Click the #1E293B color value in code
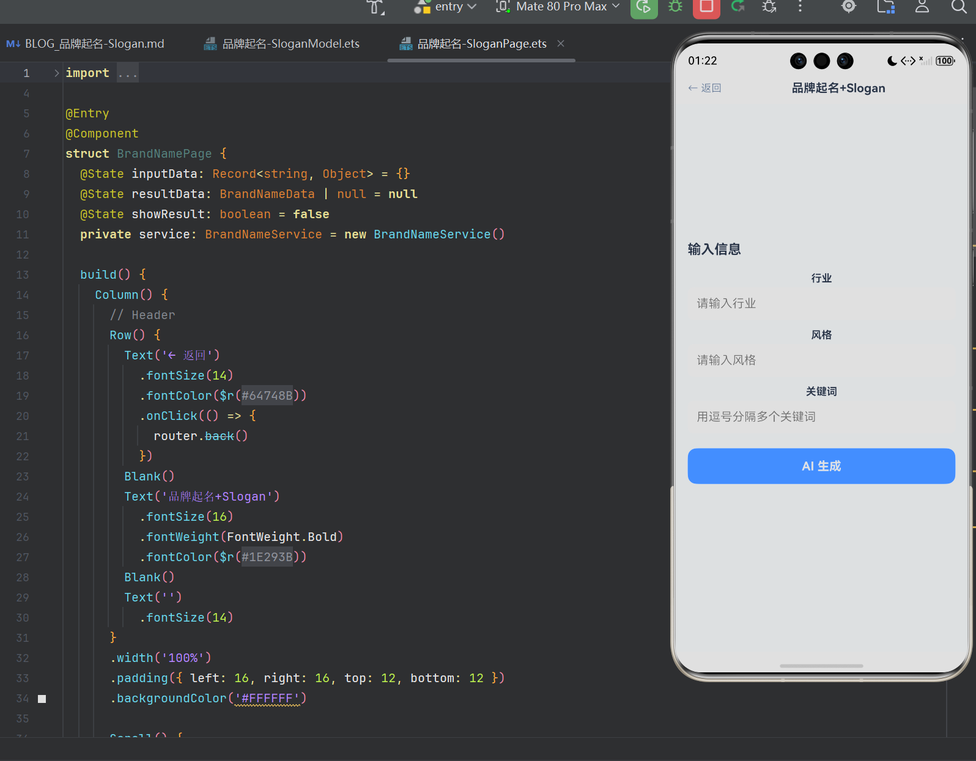Image resolution: width=976 pixels, height=761 pixels. (x=267, y=557)
